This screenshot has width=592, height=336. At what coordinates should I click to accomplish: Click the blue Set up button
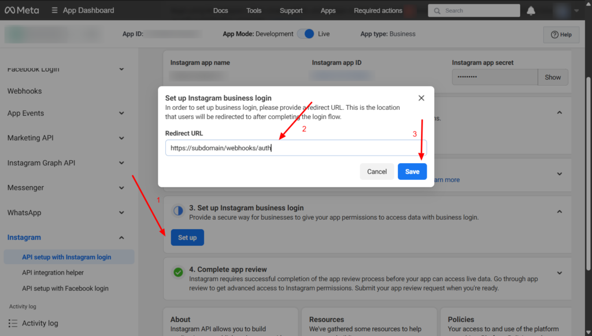click(x=187, y=238)
